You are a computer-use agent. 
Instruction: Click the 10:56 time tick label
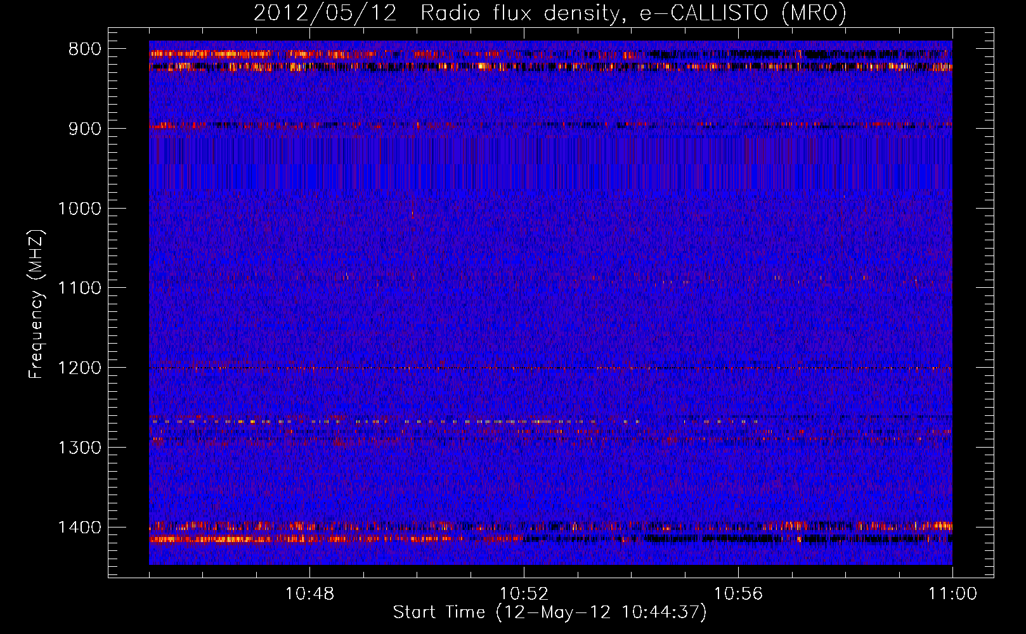click(x=738, y=594)
